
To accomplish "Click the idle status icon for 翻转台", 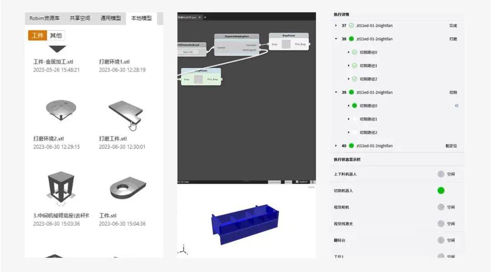I will click(x=440, y=240).
